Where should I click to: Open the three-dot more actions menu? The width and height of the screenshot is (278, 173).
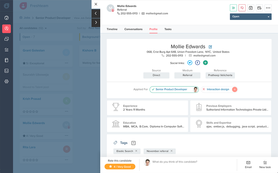coord(268,8)
